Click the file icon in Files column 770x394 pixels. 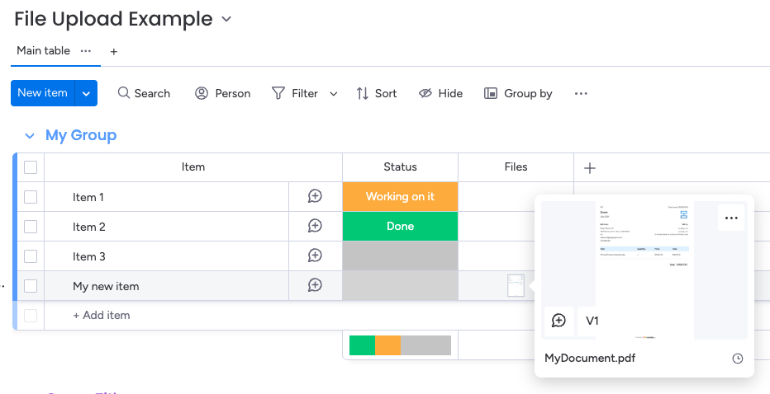coord(516,285)
